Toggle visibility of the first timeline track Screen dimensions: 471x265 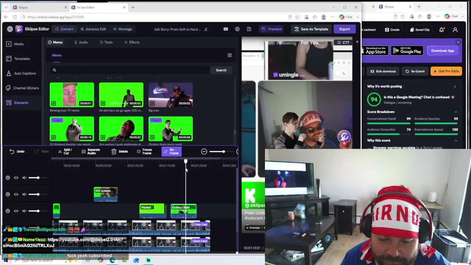tap(16, 178)
